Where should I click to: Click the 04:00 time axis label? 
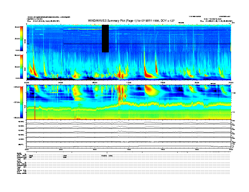click(61, 83)
